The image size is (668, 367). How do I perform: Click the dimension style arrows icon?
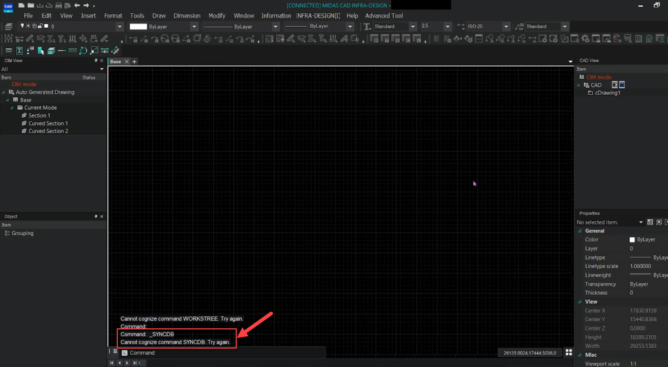click(x=460, y=26)
